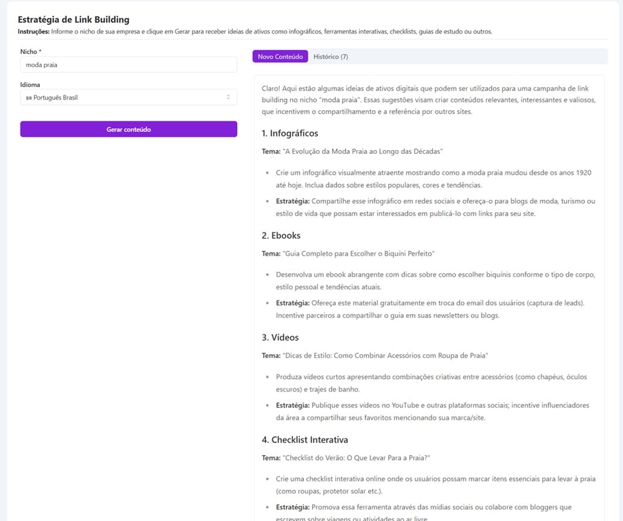The image size is (623, 521).
Task: Click the 'Nicho *' field label
Action: [x=31, y=52]
